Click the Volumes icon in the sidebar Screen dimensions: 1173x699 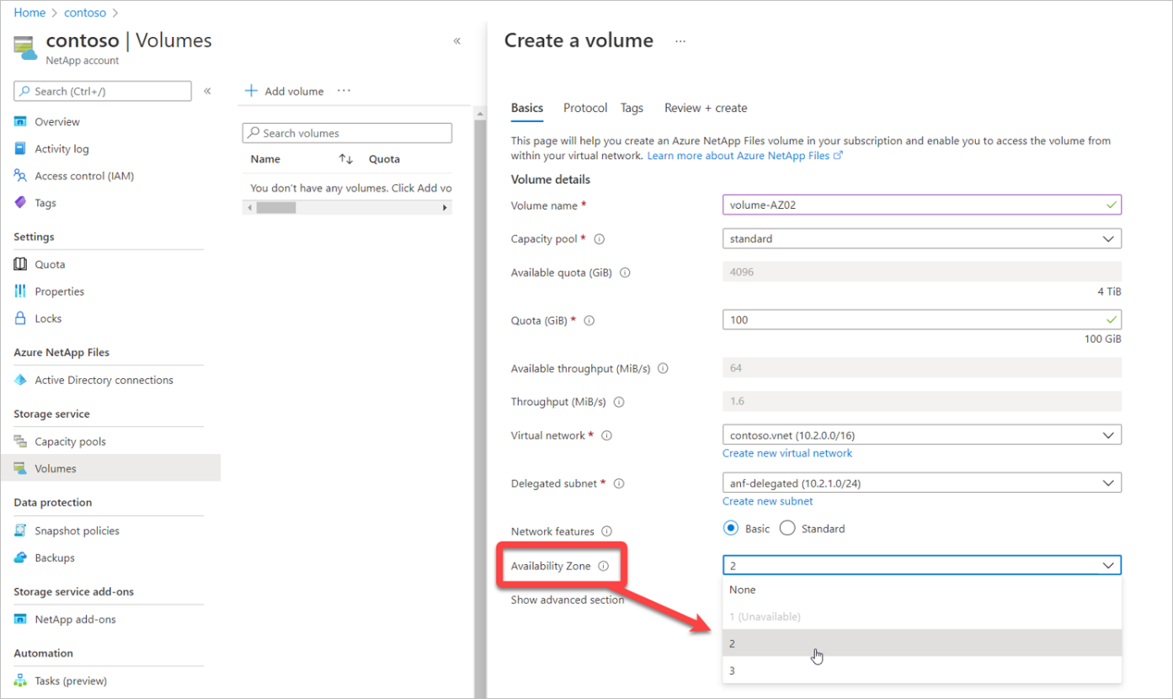coord(20,468)
